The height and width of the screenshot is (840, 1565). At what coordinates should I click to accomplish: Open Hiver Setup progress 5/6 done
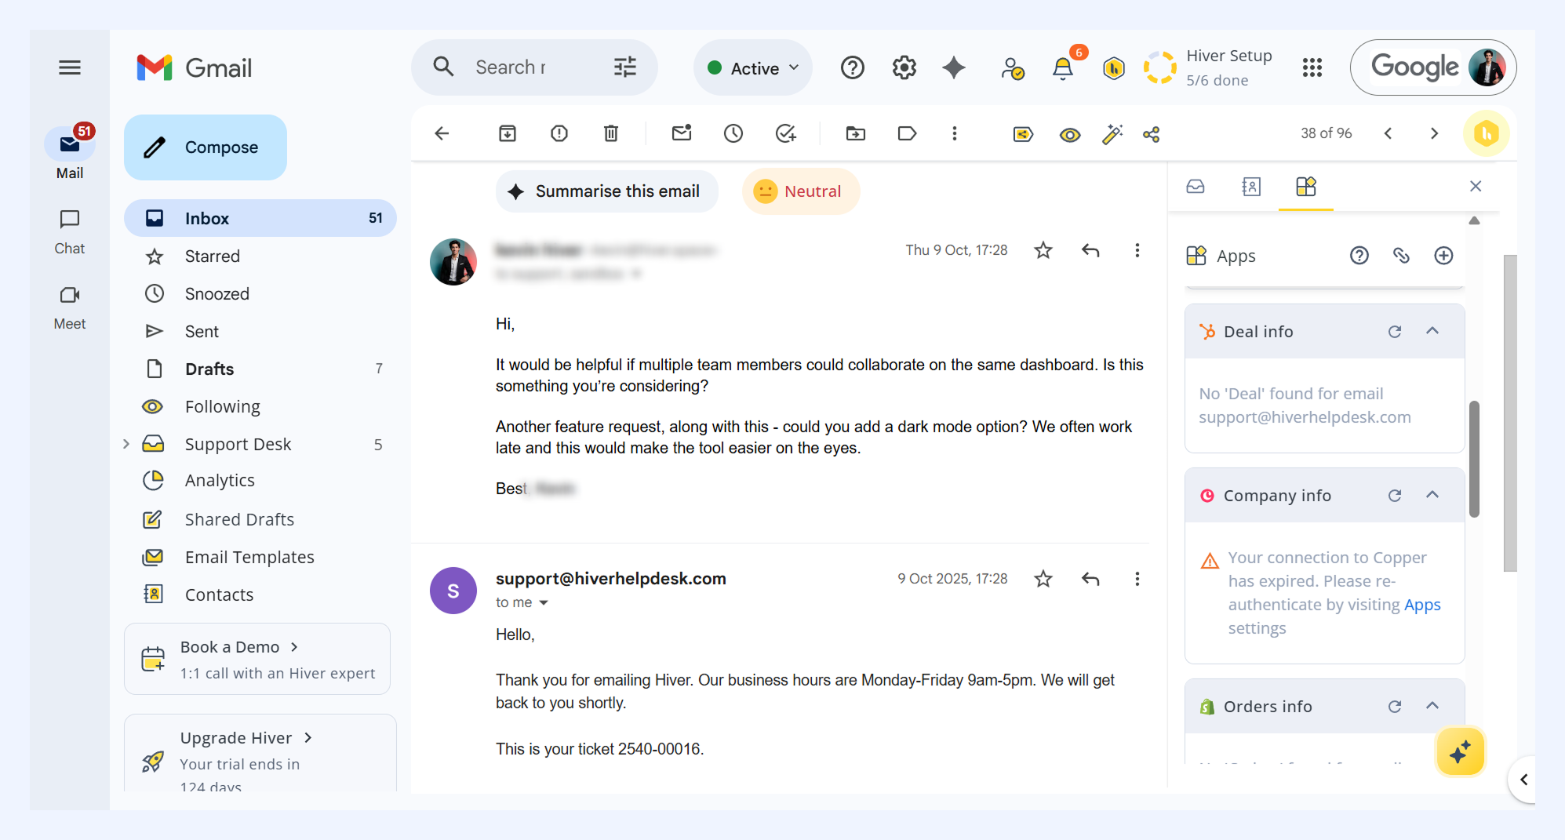click(x=1207, y=68)
